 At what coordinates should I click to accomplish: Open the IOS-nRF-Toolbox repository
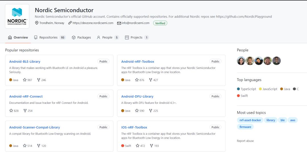(134, 127)
